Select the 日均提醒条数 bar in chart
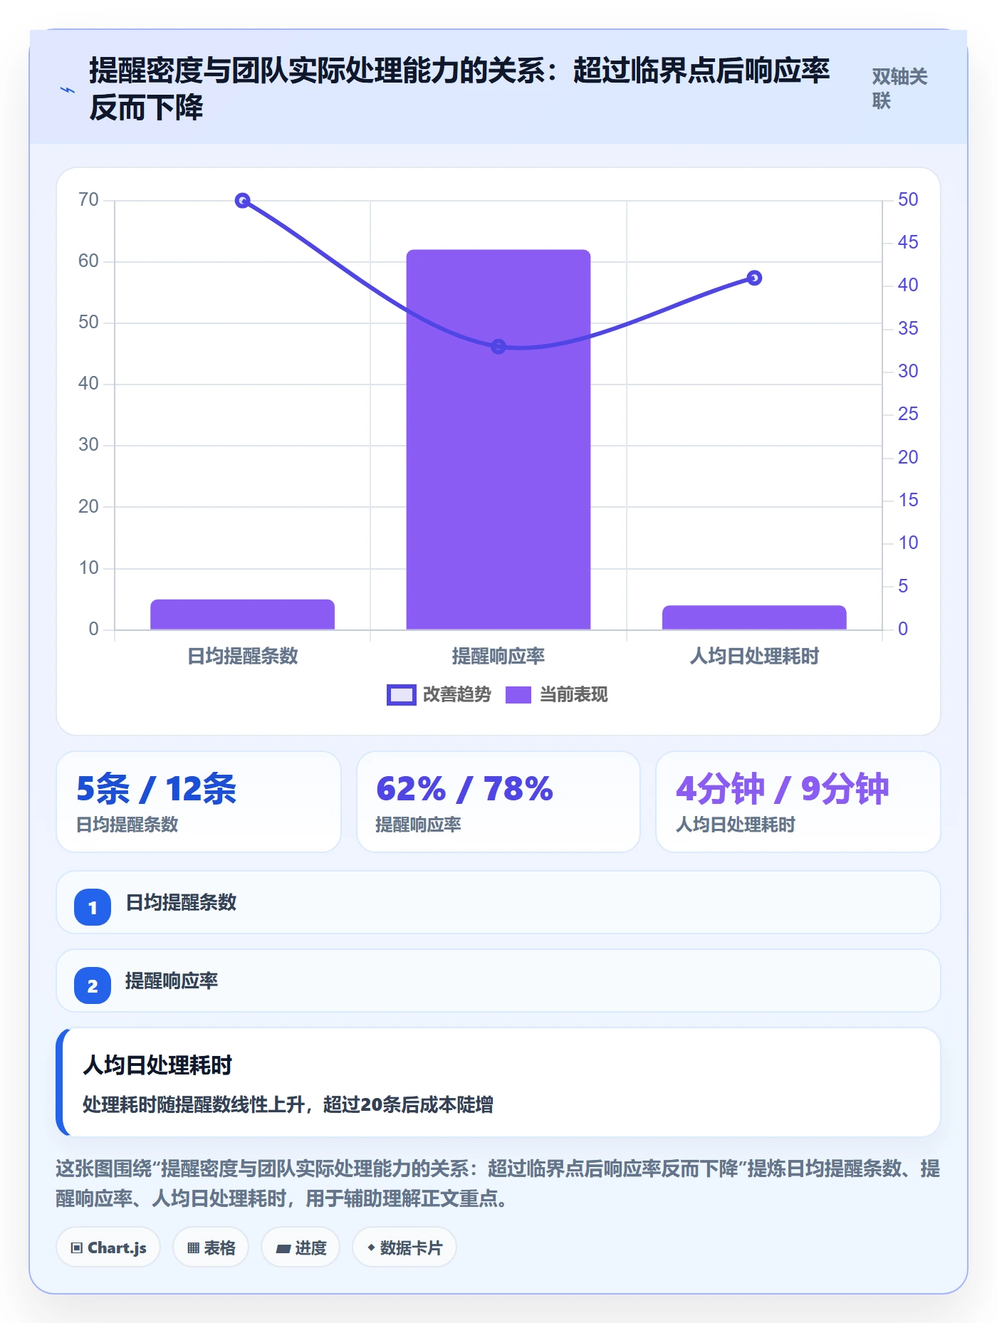997x1323 pixels. coord(242,615)
